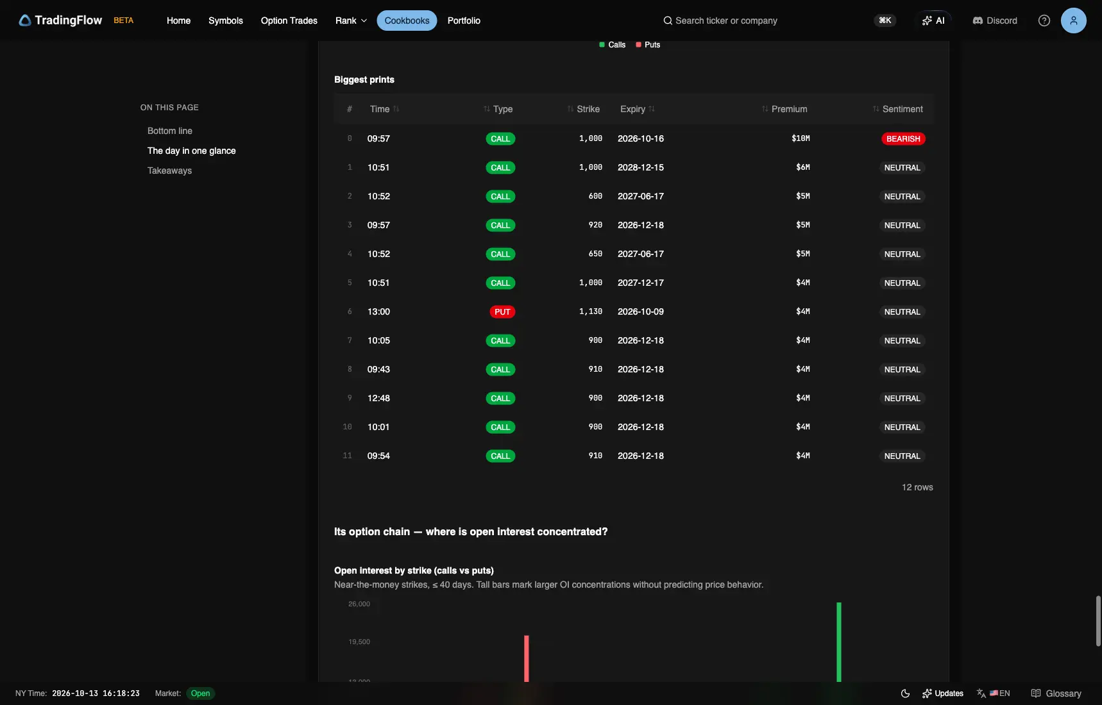Click the 12 rows count text
The image size is (1102, 705).
917,487
